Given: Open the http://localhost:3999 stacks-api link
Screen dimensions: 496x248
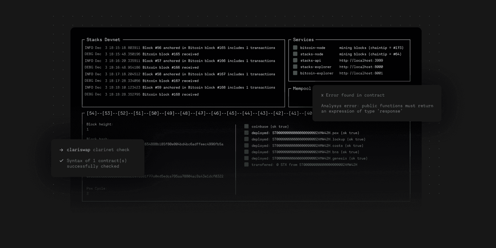Looking at the screenshot, I should (x=361, y=60).
